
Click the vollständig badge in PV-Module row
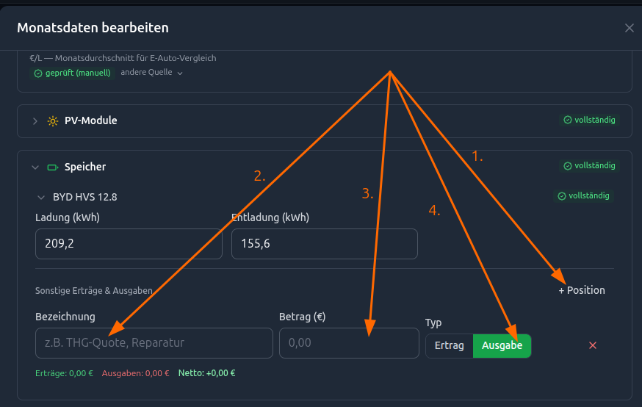[x=589, y=120]
